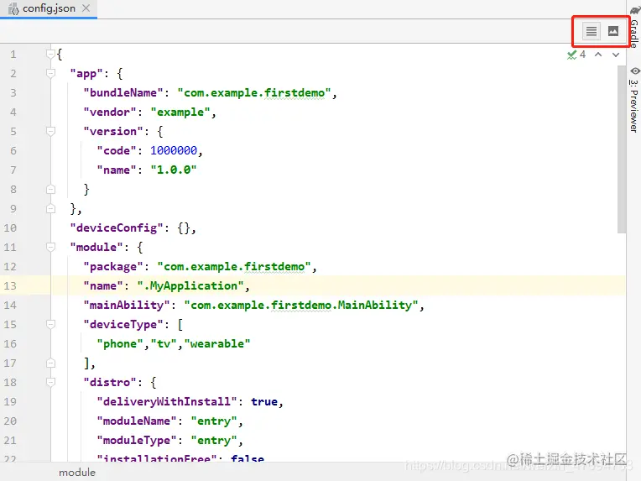The width and height of the screenshot is (641, 481).
Task: Click "com.example.firstdemo.MainAbility" value
Action: pos(301,305)
